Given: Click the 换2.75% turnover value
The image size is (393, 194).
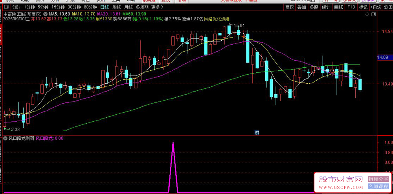Looking at the screenshot, I should click(x=172, y=19).
